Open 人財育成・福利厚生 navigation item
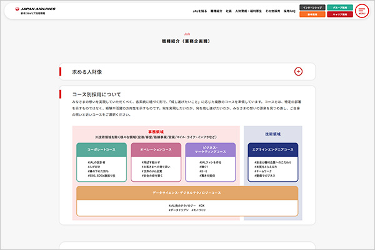Viewport: 375px width, 250px height. 247,11
